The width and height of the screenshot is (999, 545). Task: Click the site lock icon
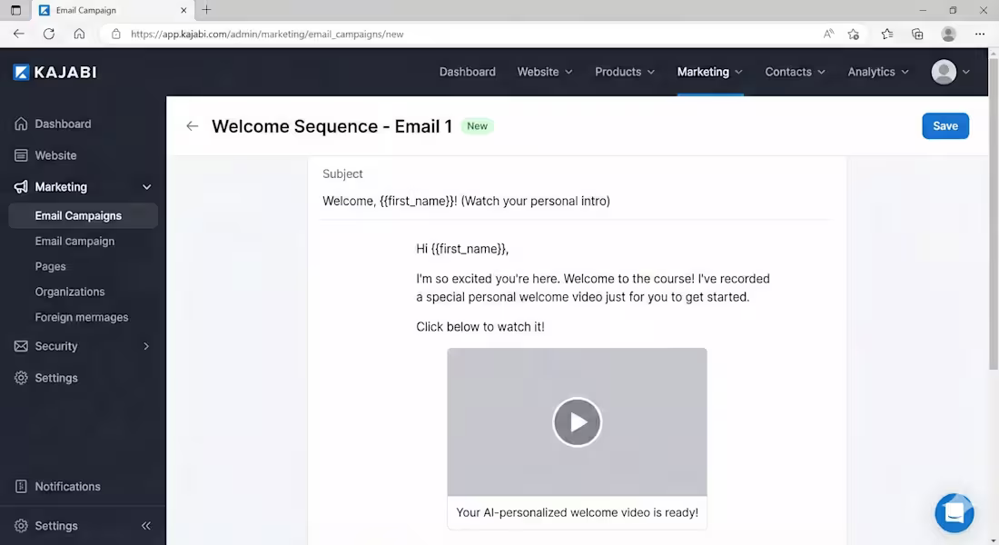116,34
